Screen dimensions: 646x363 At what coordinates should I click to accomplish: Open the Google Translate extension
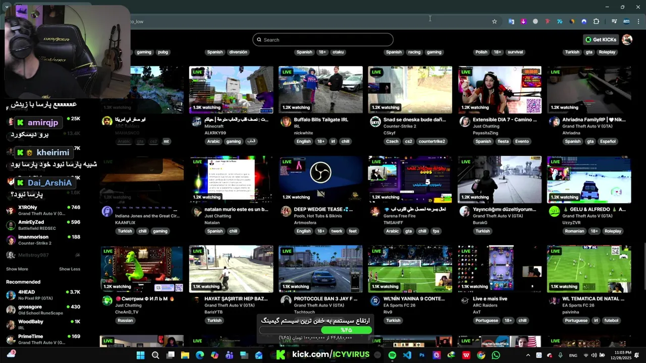511,21
